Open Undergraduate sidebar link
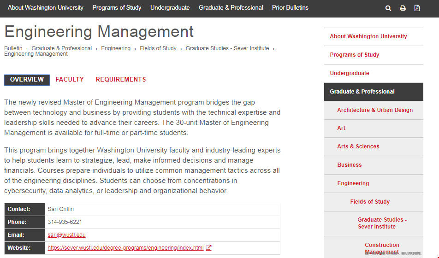This screenshot has width=439, height=258. click(x=350, y=73)
